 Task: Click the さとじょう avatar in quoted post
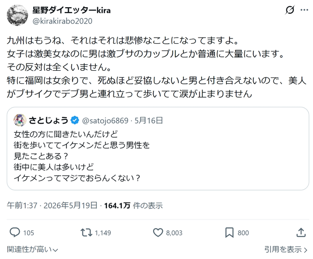20,120
